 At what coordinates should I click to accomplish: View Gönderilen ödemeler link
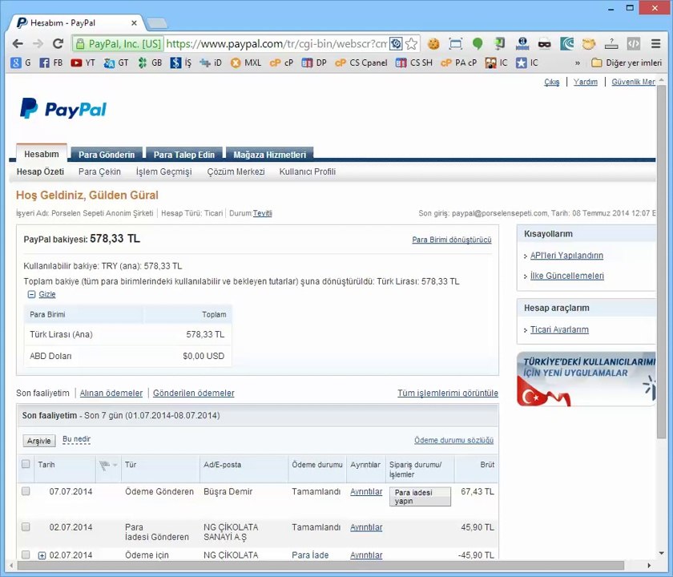[x=194, y=393]
